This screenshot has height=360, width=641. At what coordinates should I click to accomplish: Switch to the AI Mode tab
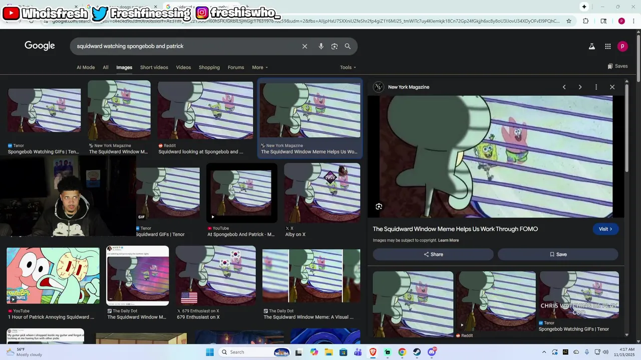[x=86, y=67]
